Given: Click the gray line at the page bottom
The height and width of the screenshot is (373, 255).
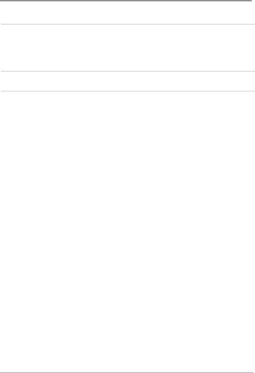Looking at the screenshot, I should (127, 372).
